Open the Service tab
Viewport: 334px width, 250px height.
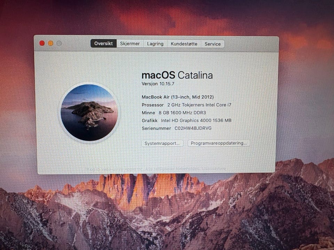point(213,44)
